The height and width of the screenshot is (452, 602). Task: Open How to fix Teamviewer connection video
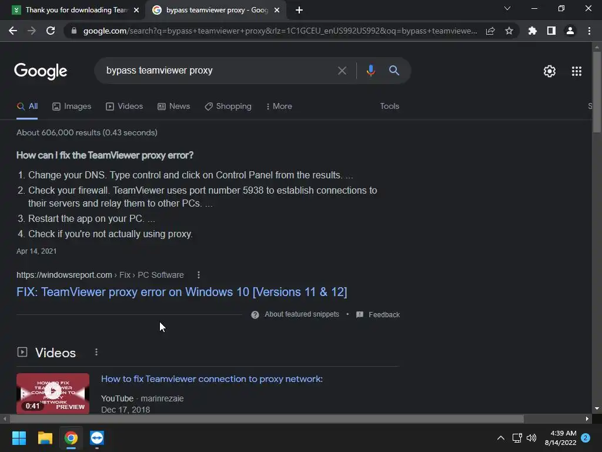pos(212,379)
